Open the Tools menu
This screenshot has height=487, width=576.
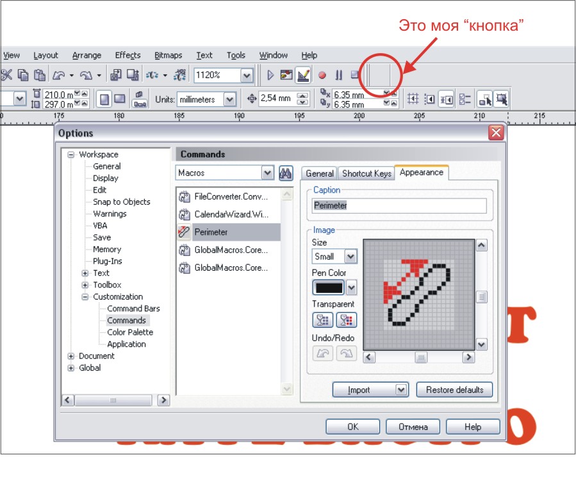pos(236,56)
